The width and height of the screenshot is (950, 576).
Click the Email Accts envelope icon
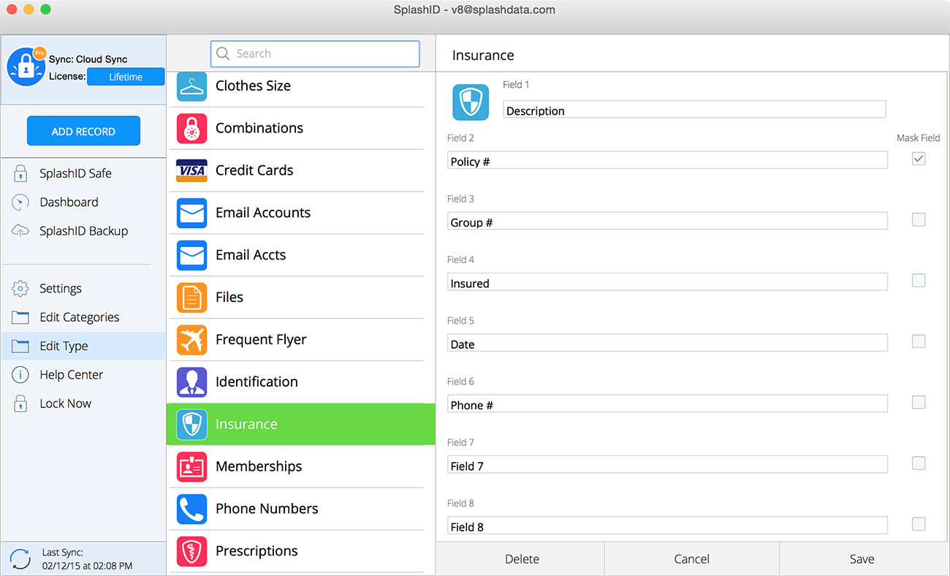[x=191, y=256]
